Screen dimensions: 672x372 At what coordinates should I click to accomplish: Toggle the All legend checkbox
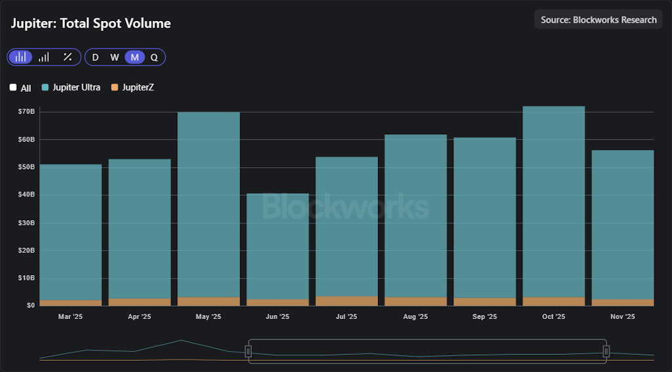pos(13,88)
